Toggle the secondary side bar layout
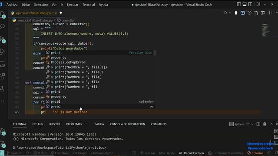The width and height of the screenshot is (278, 156). click(250, 4)
